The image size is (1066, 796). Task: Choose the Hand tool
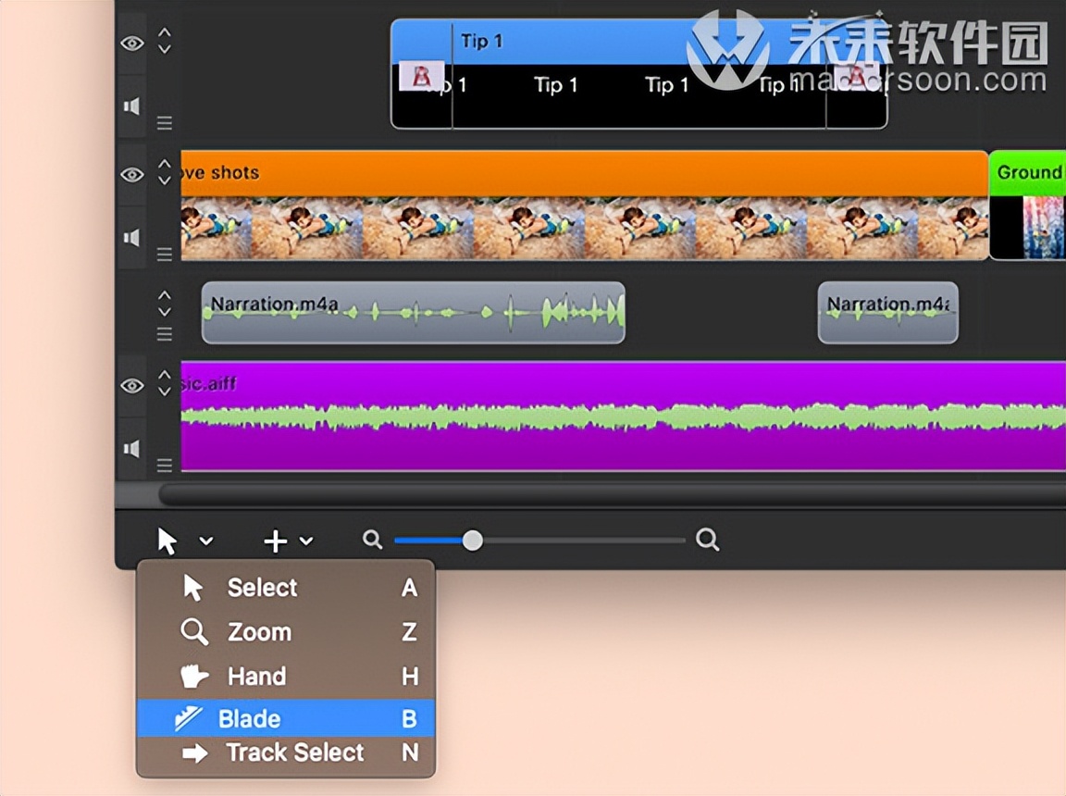(256, 676)
